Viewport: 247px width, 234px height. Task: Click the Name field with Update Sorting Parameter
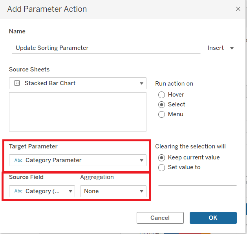click(106, 48)
